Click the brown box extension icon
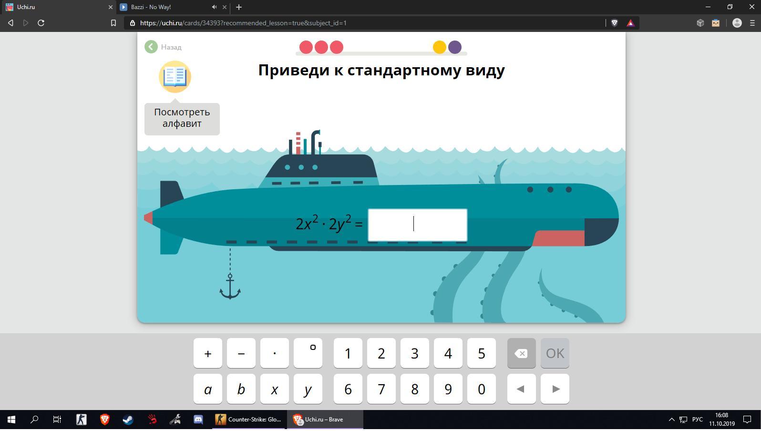 click(x=716, y=23)
